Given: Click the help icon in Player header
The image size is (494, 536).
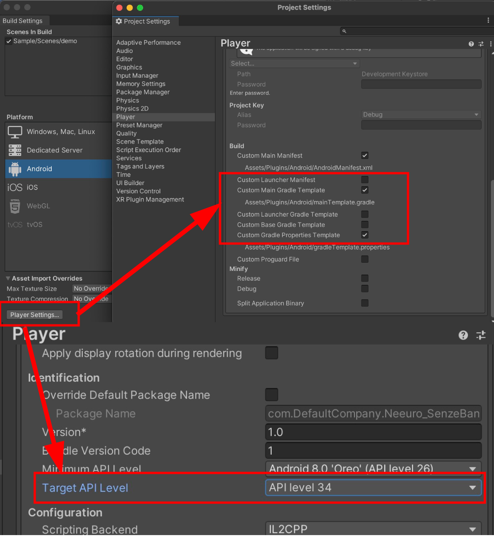Looking at the screenshot, I should click(471, 43).
